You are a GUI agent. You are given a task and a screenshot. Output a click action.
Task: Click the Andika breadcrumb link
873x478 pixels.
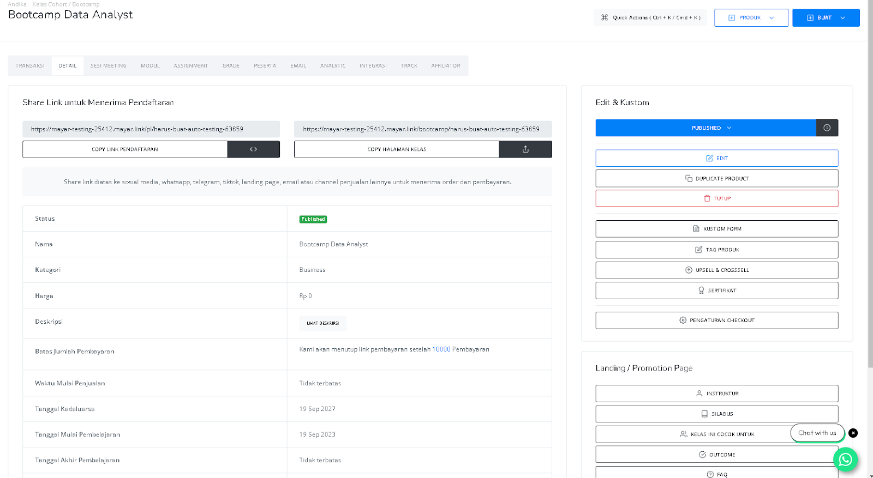(17, 4)
